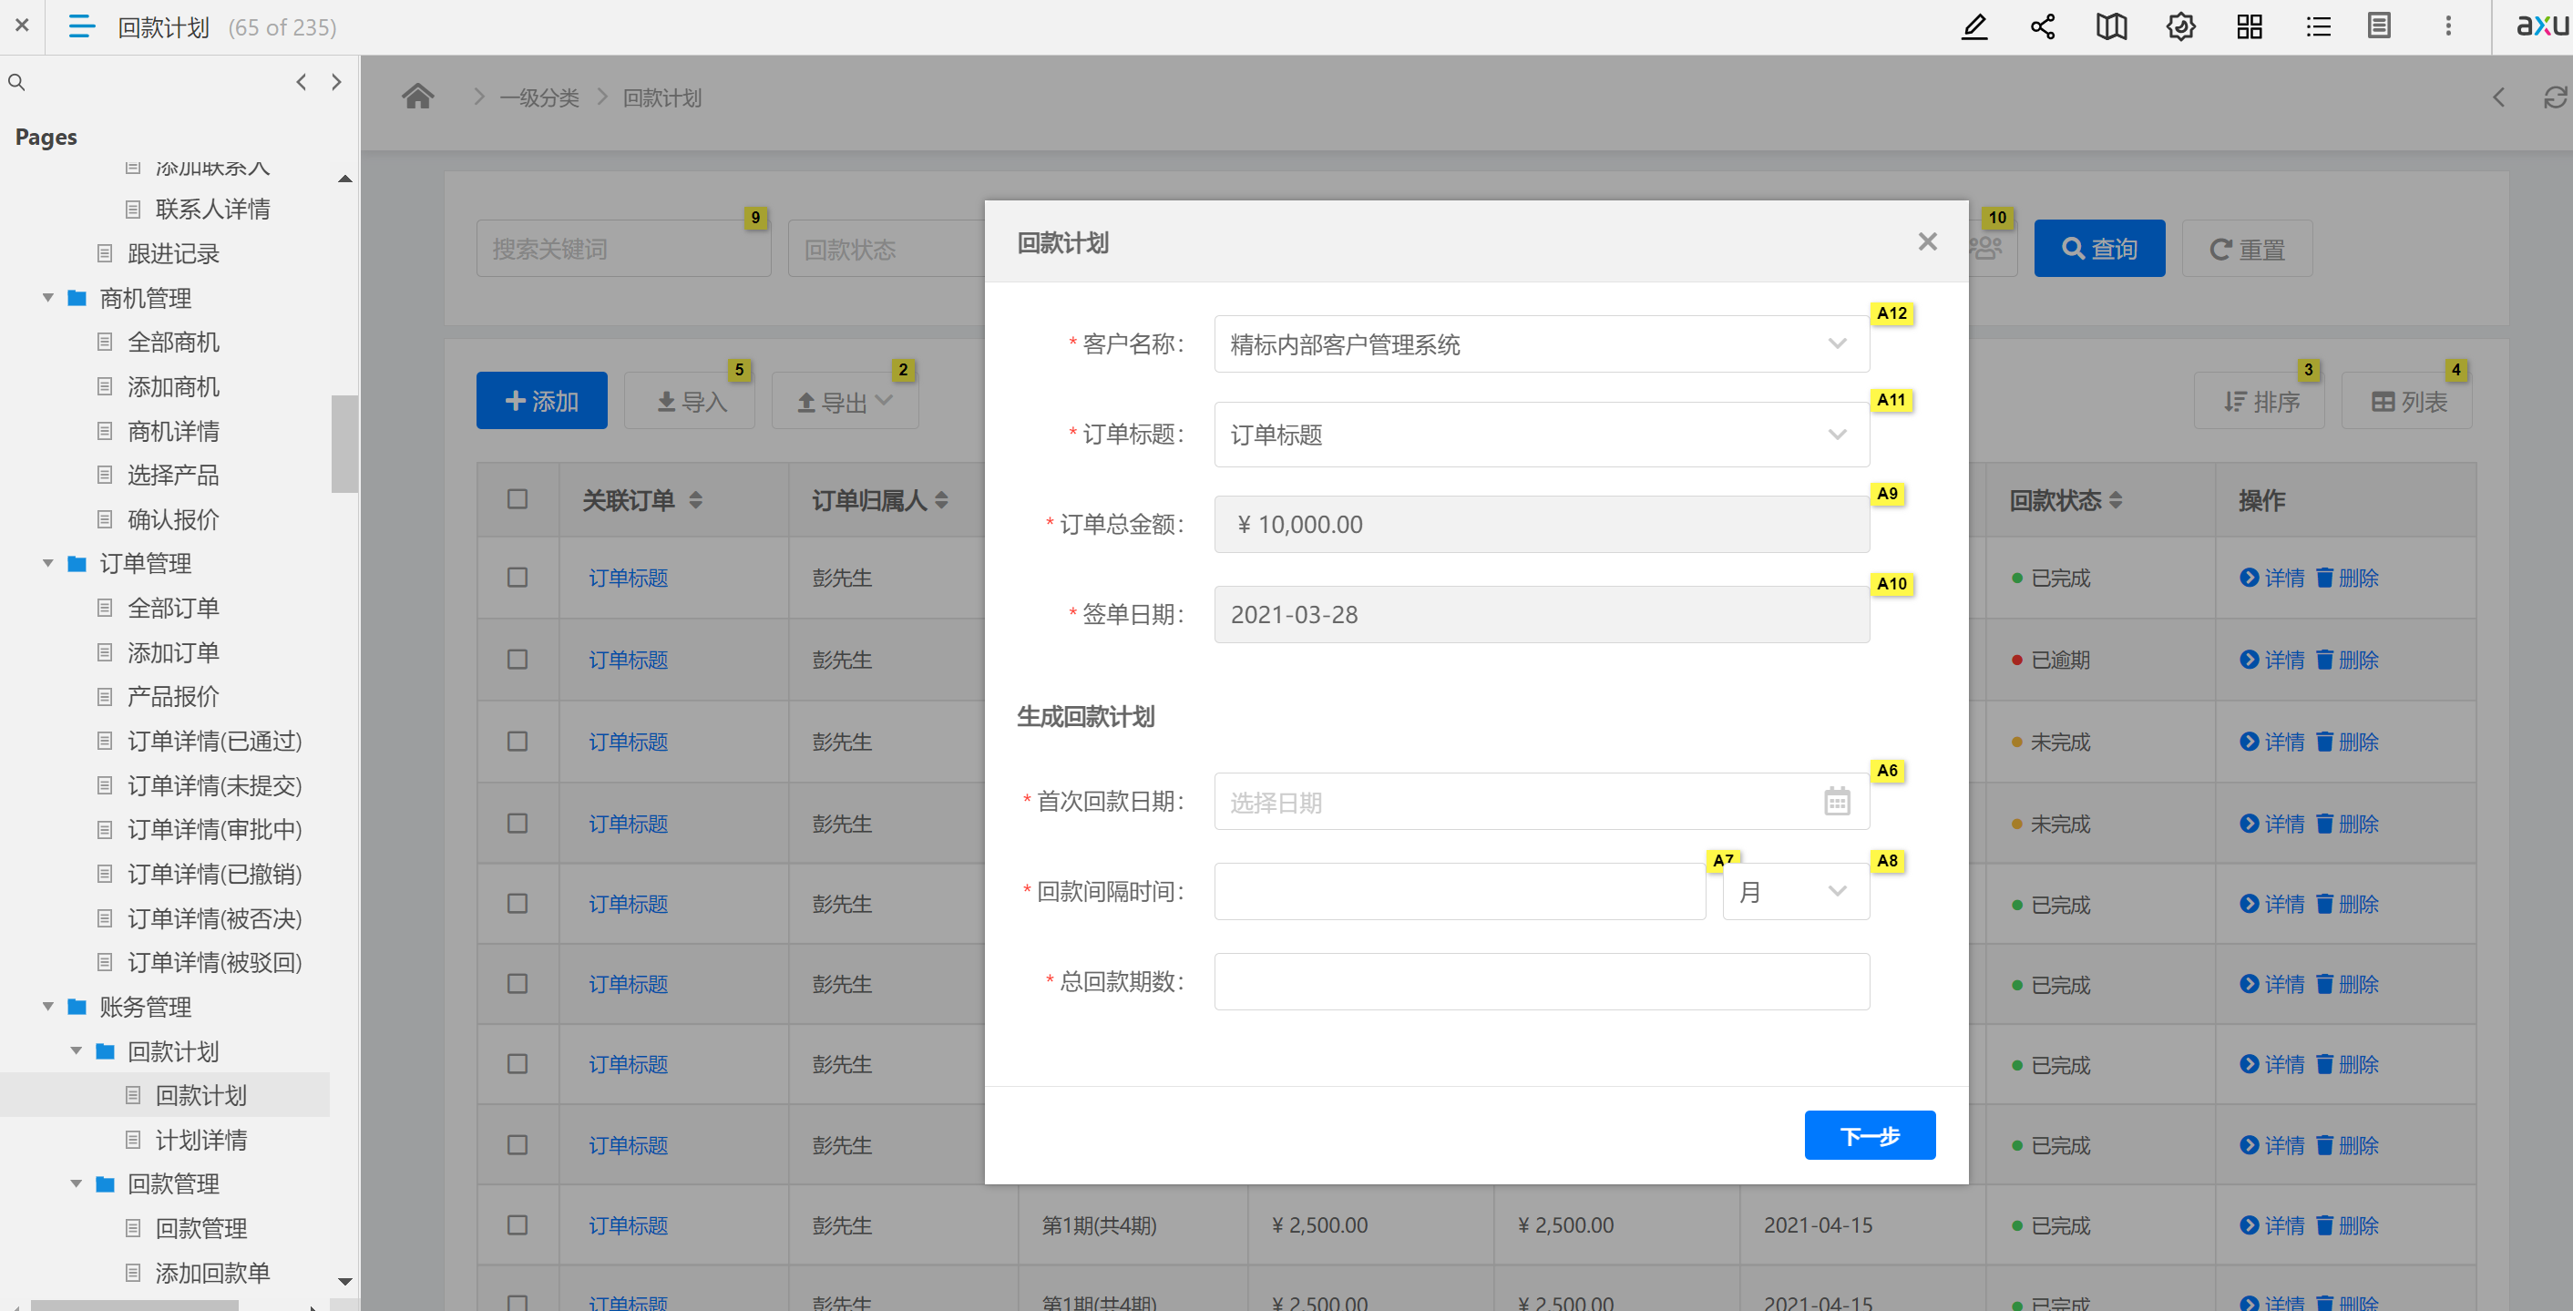This screenshot has height=1311, width=2573.
Task: Click the Pages panel vertical scrollbar thumb
Action: click(343, 444)
